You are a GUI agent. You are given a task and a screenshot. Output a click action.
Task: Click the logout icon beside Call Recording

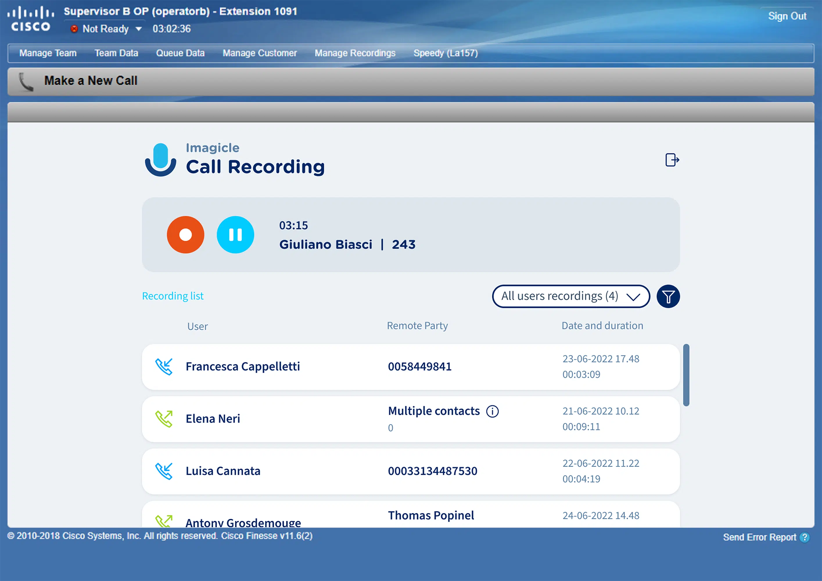pyautogui.click(x=672, y=160)
